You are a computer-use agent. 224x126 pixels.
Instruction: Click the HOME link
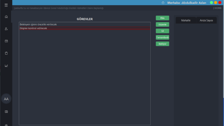click(x=217, y=8)
